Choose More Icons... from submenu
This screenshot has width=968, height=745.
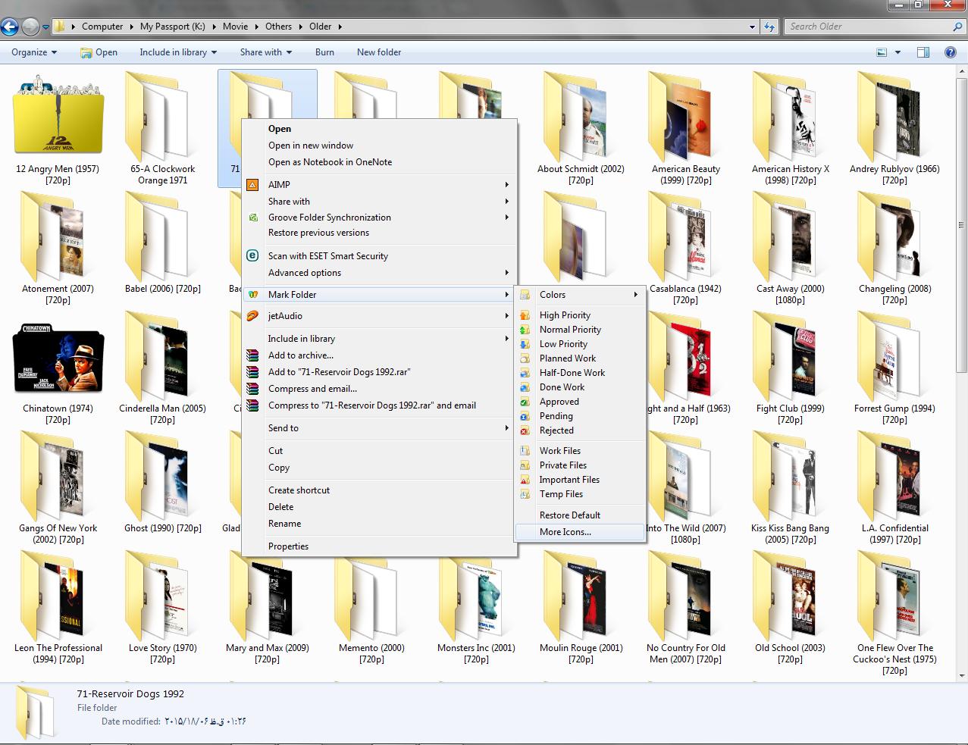pos(565,532)
